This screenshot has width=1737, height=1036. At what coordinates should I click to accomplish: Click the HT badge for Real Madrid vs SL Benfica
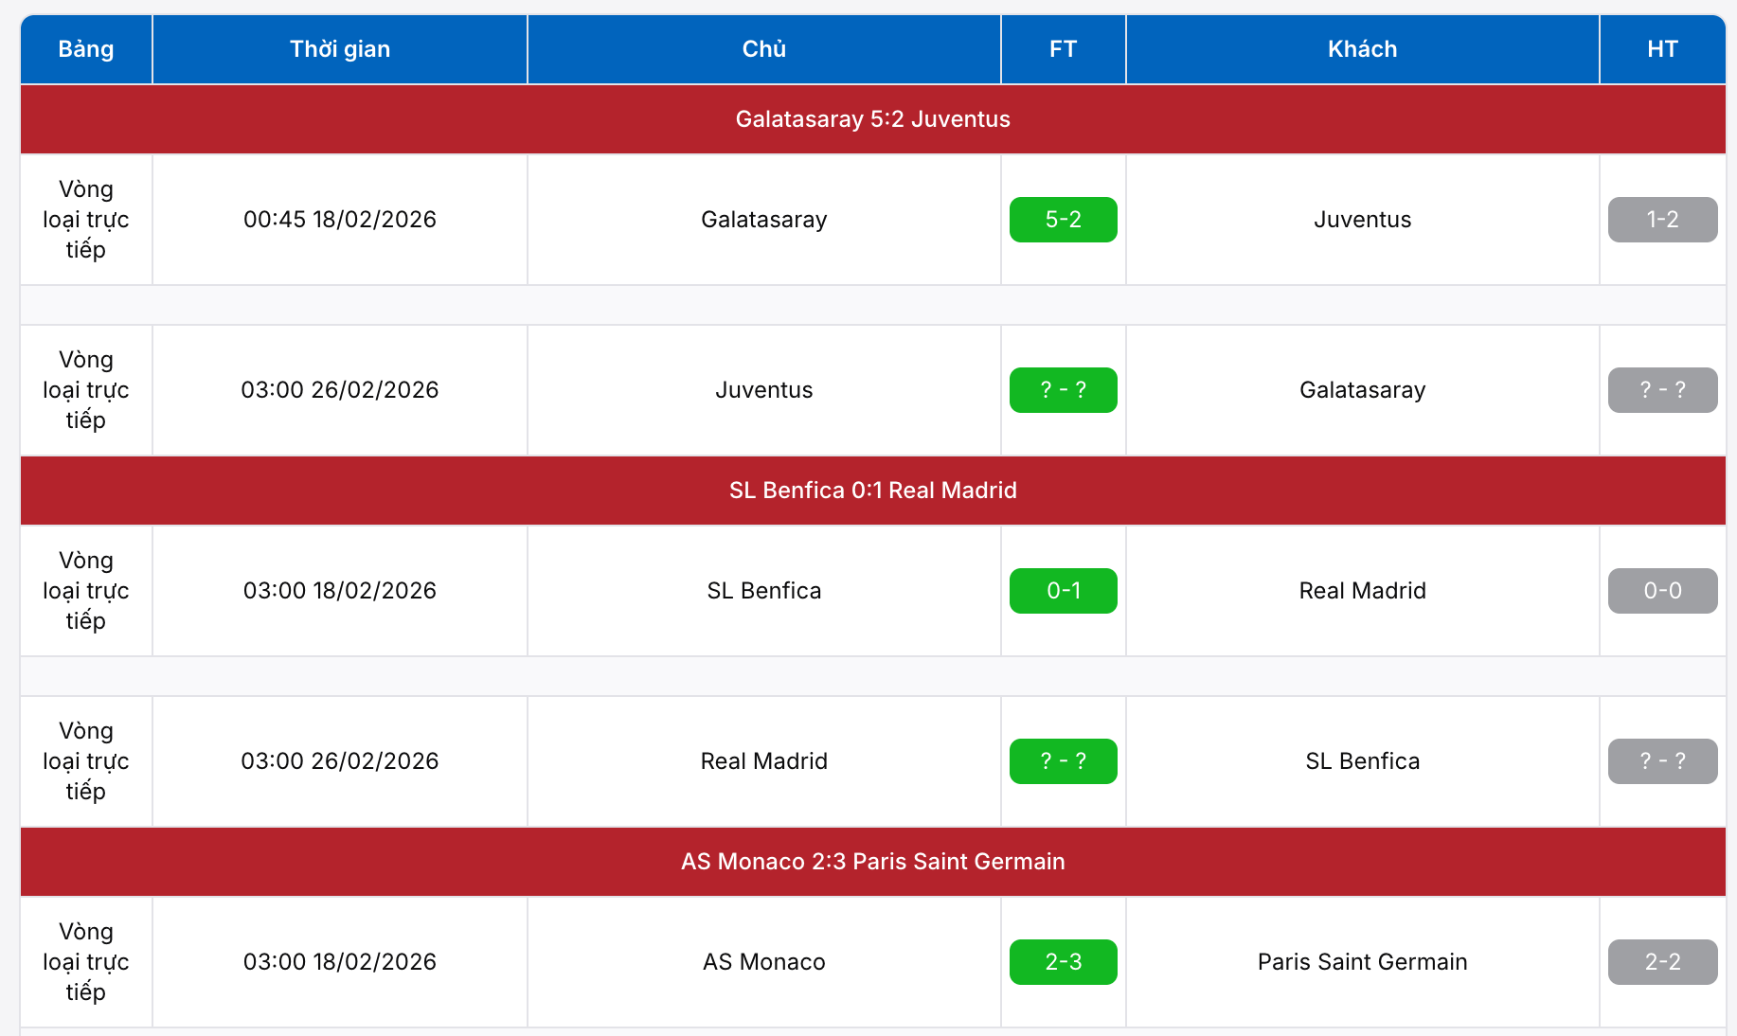[1662, 761]
